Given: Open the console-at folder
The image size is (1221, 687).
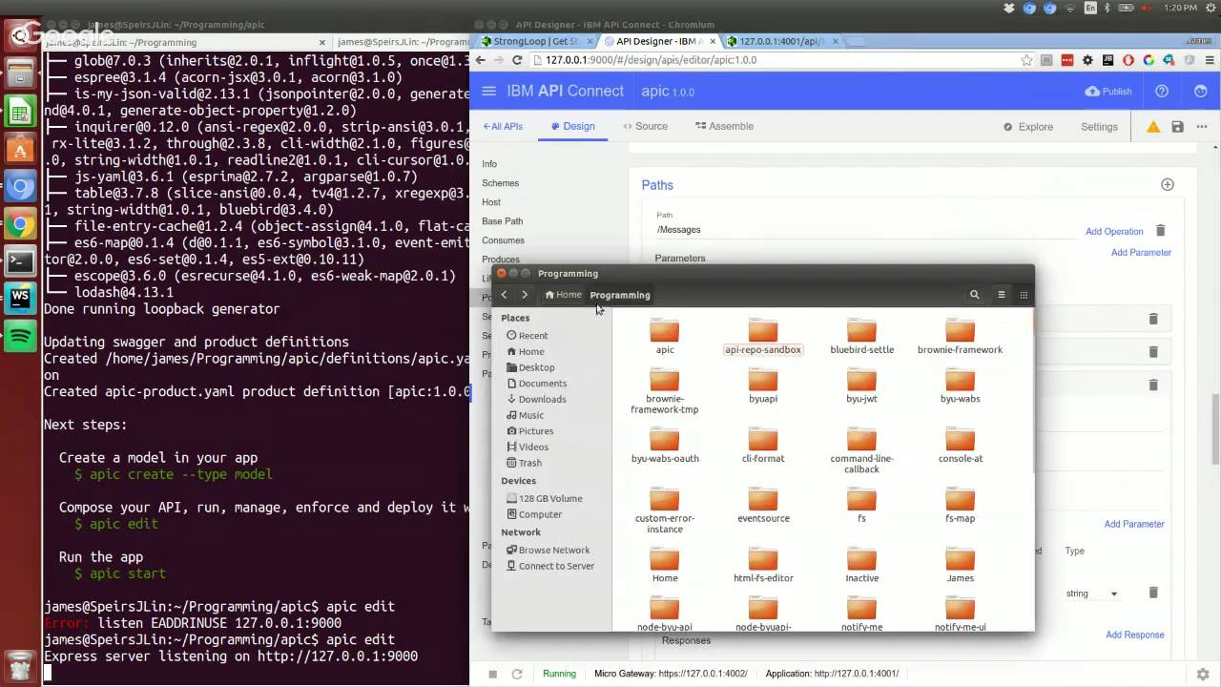Looking at the screenshot, I should coord(960,446).
